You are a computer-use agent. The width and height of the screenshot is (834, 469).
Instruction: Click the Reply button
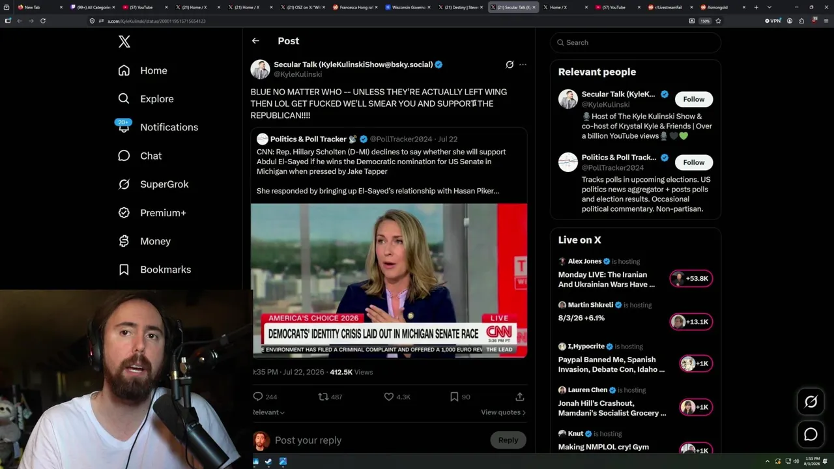508,440
